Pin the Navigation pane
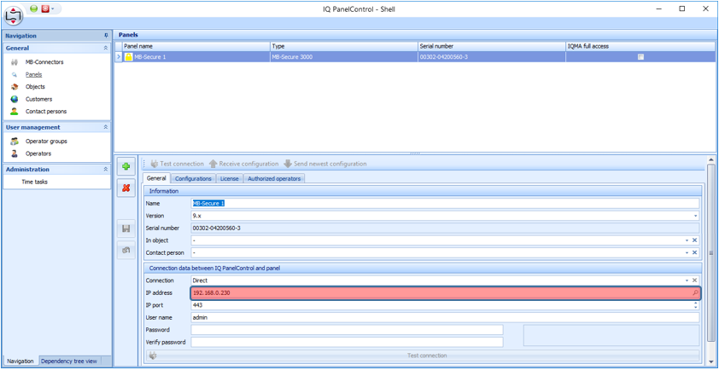This screenshot has height=370, width=719. pos(106,35)
